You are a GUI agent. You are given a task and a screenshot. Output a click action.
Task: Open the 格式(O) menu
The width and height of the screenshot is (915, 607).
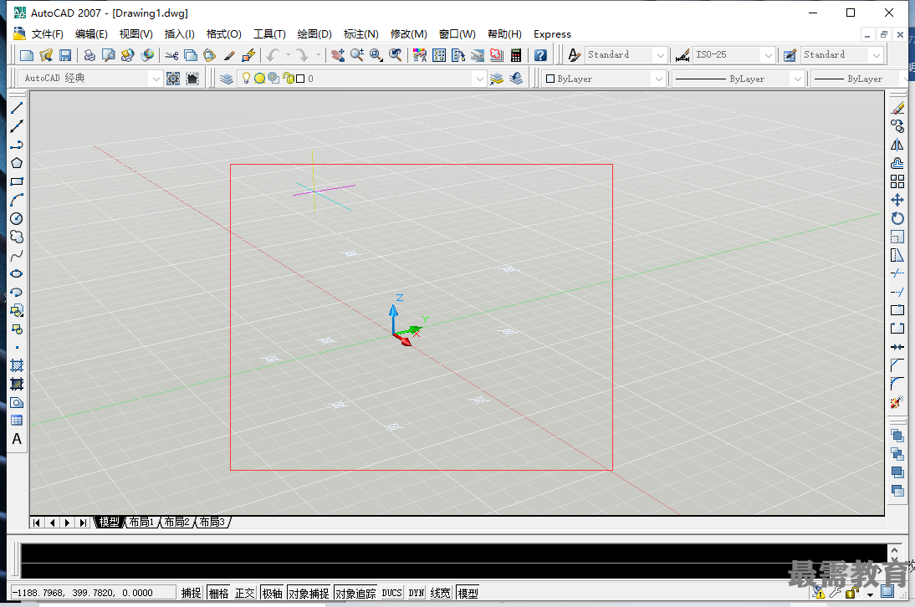click(x=224, y=33)
